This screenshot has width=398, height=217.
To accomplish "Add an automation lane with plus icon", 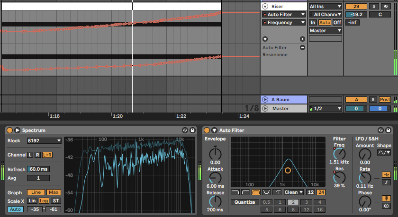I will [302, 39].
